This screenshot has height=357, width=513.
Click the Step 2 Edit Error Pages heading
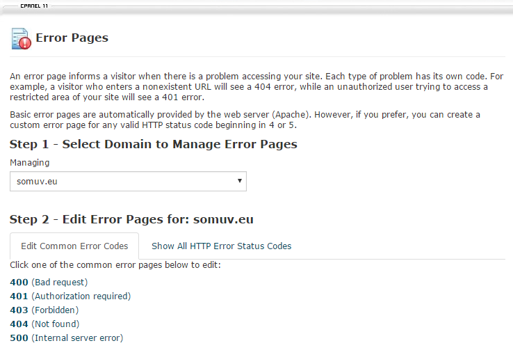click(x=131, y=219)
